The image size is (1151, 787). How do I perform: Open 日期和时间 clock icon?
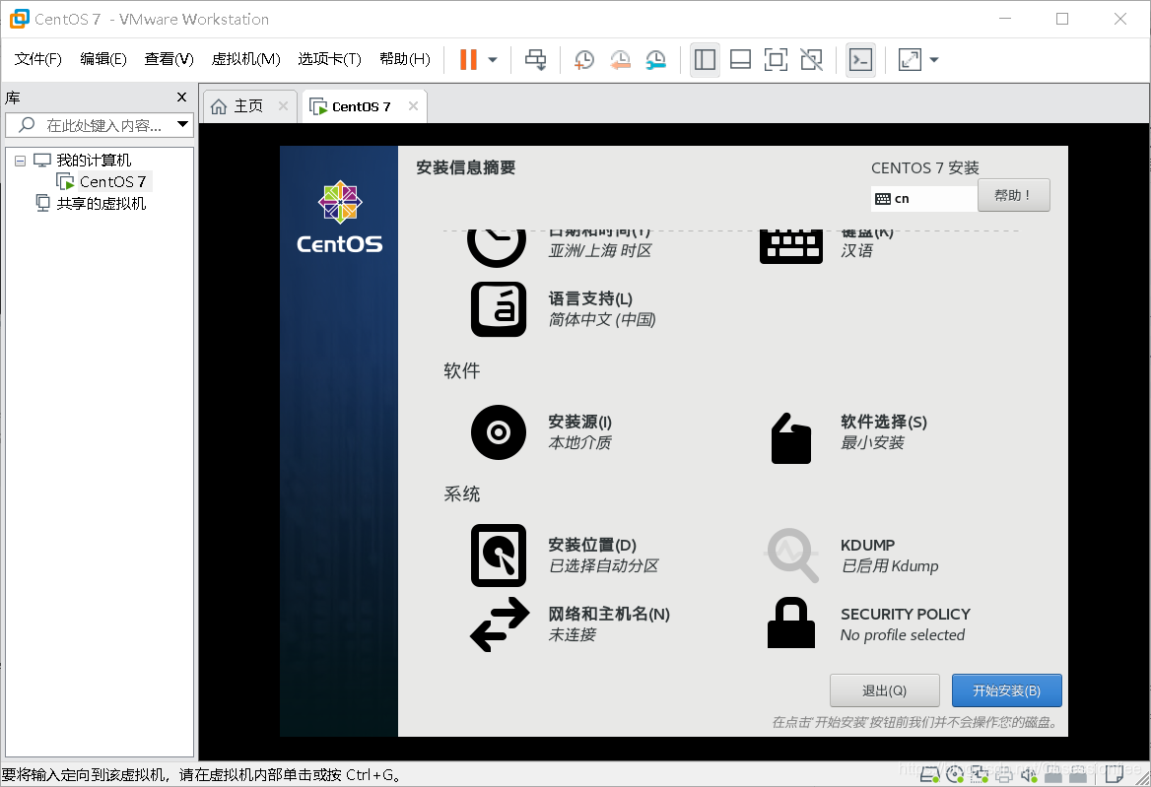tap(497, 246)
